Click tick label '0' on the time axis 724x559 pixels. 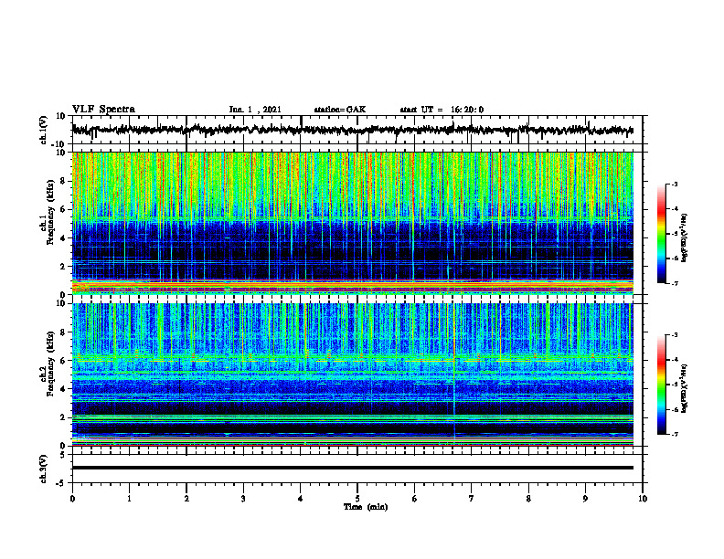click(72, 499)
